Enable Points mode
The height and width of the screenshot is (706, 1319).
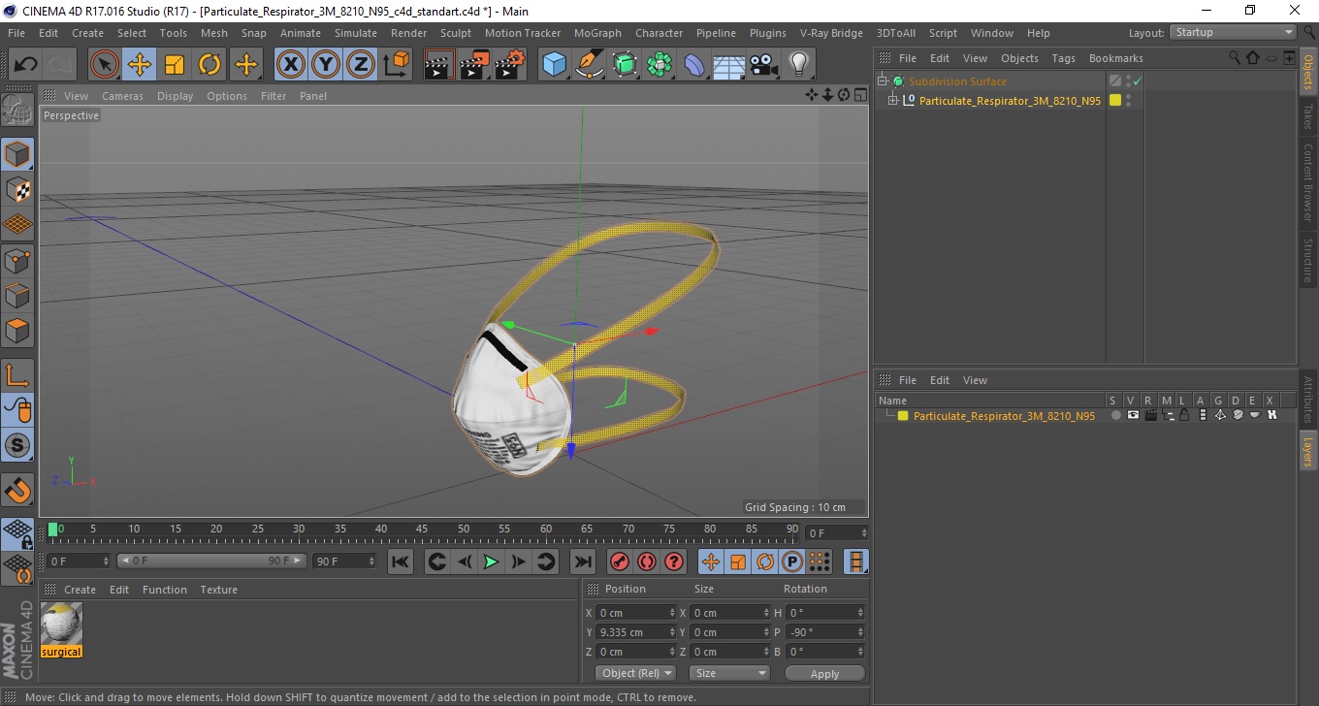pos(17,260)
